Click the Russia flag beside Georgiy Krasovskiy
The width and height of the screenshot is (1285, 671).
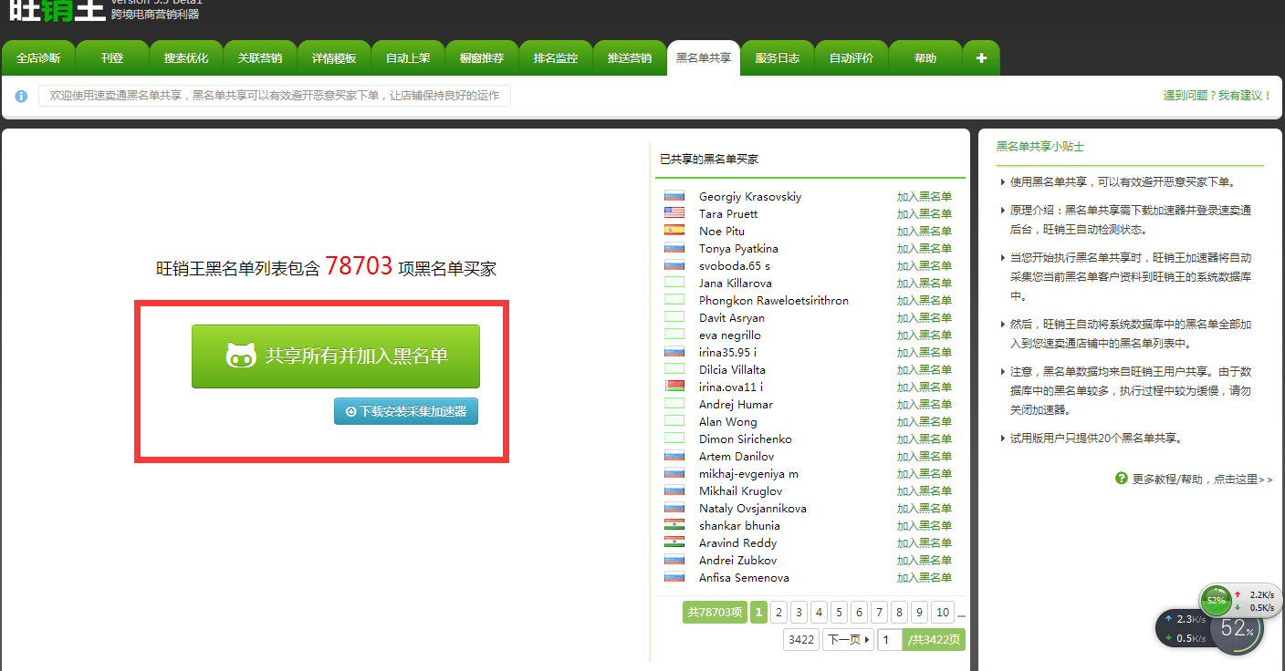[x=674, y=196]
